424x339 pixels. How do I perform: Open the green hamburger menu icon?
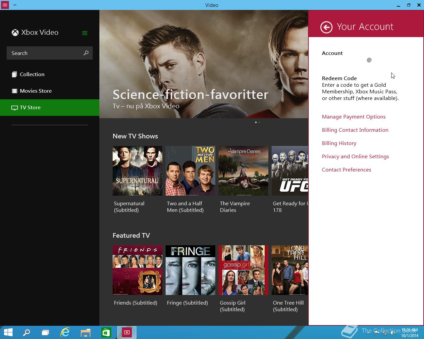tap(85, 33)
